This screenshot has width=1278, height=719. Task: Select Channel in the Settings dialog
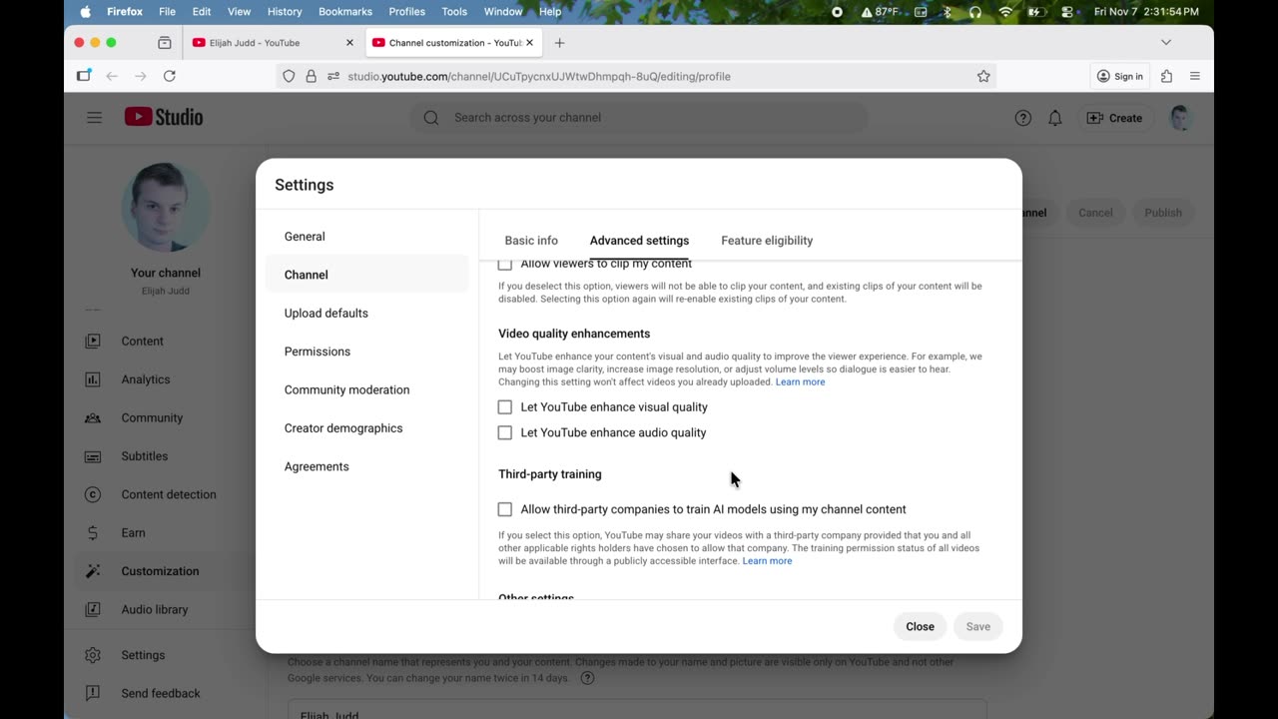point(367,275)
